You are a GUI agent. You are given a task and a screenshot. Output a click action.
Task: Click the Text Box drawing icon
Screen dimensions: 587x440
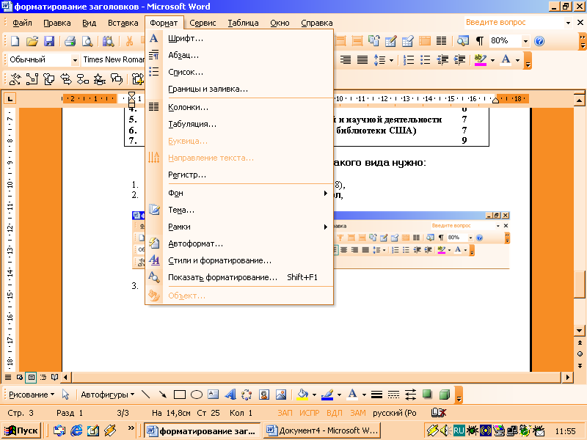pos(213,395)
